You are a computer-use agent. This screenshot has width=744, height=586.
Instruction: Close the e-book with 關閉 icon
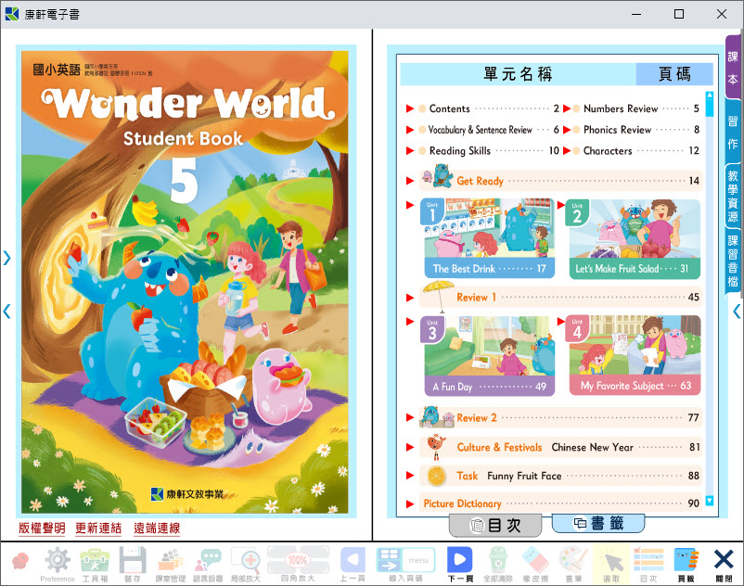(724, 562)
